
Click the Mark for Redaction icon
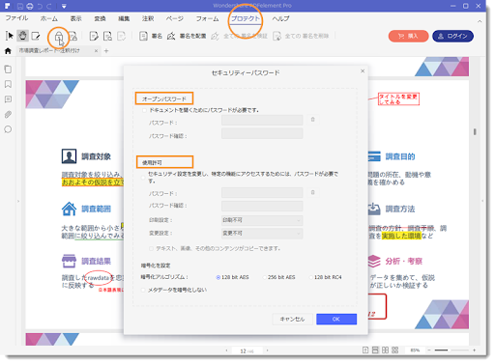tap(94, 36)
